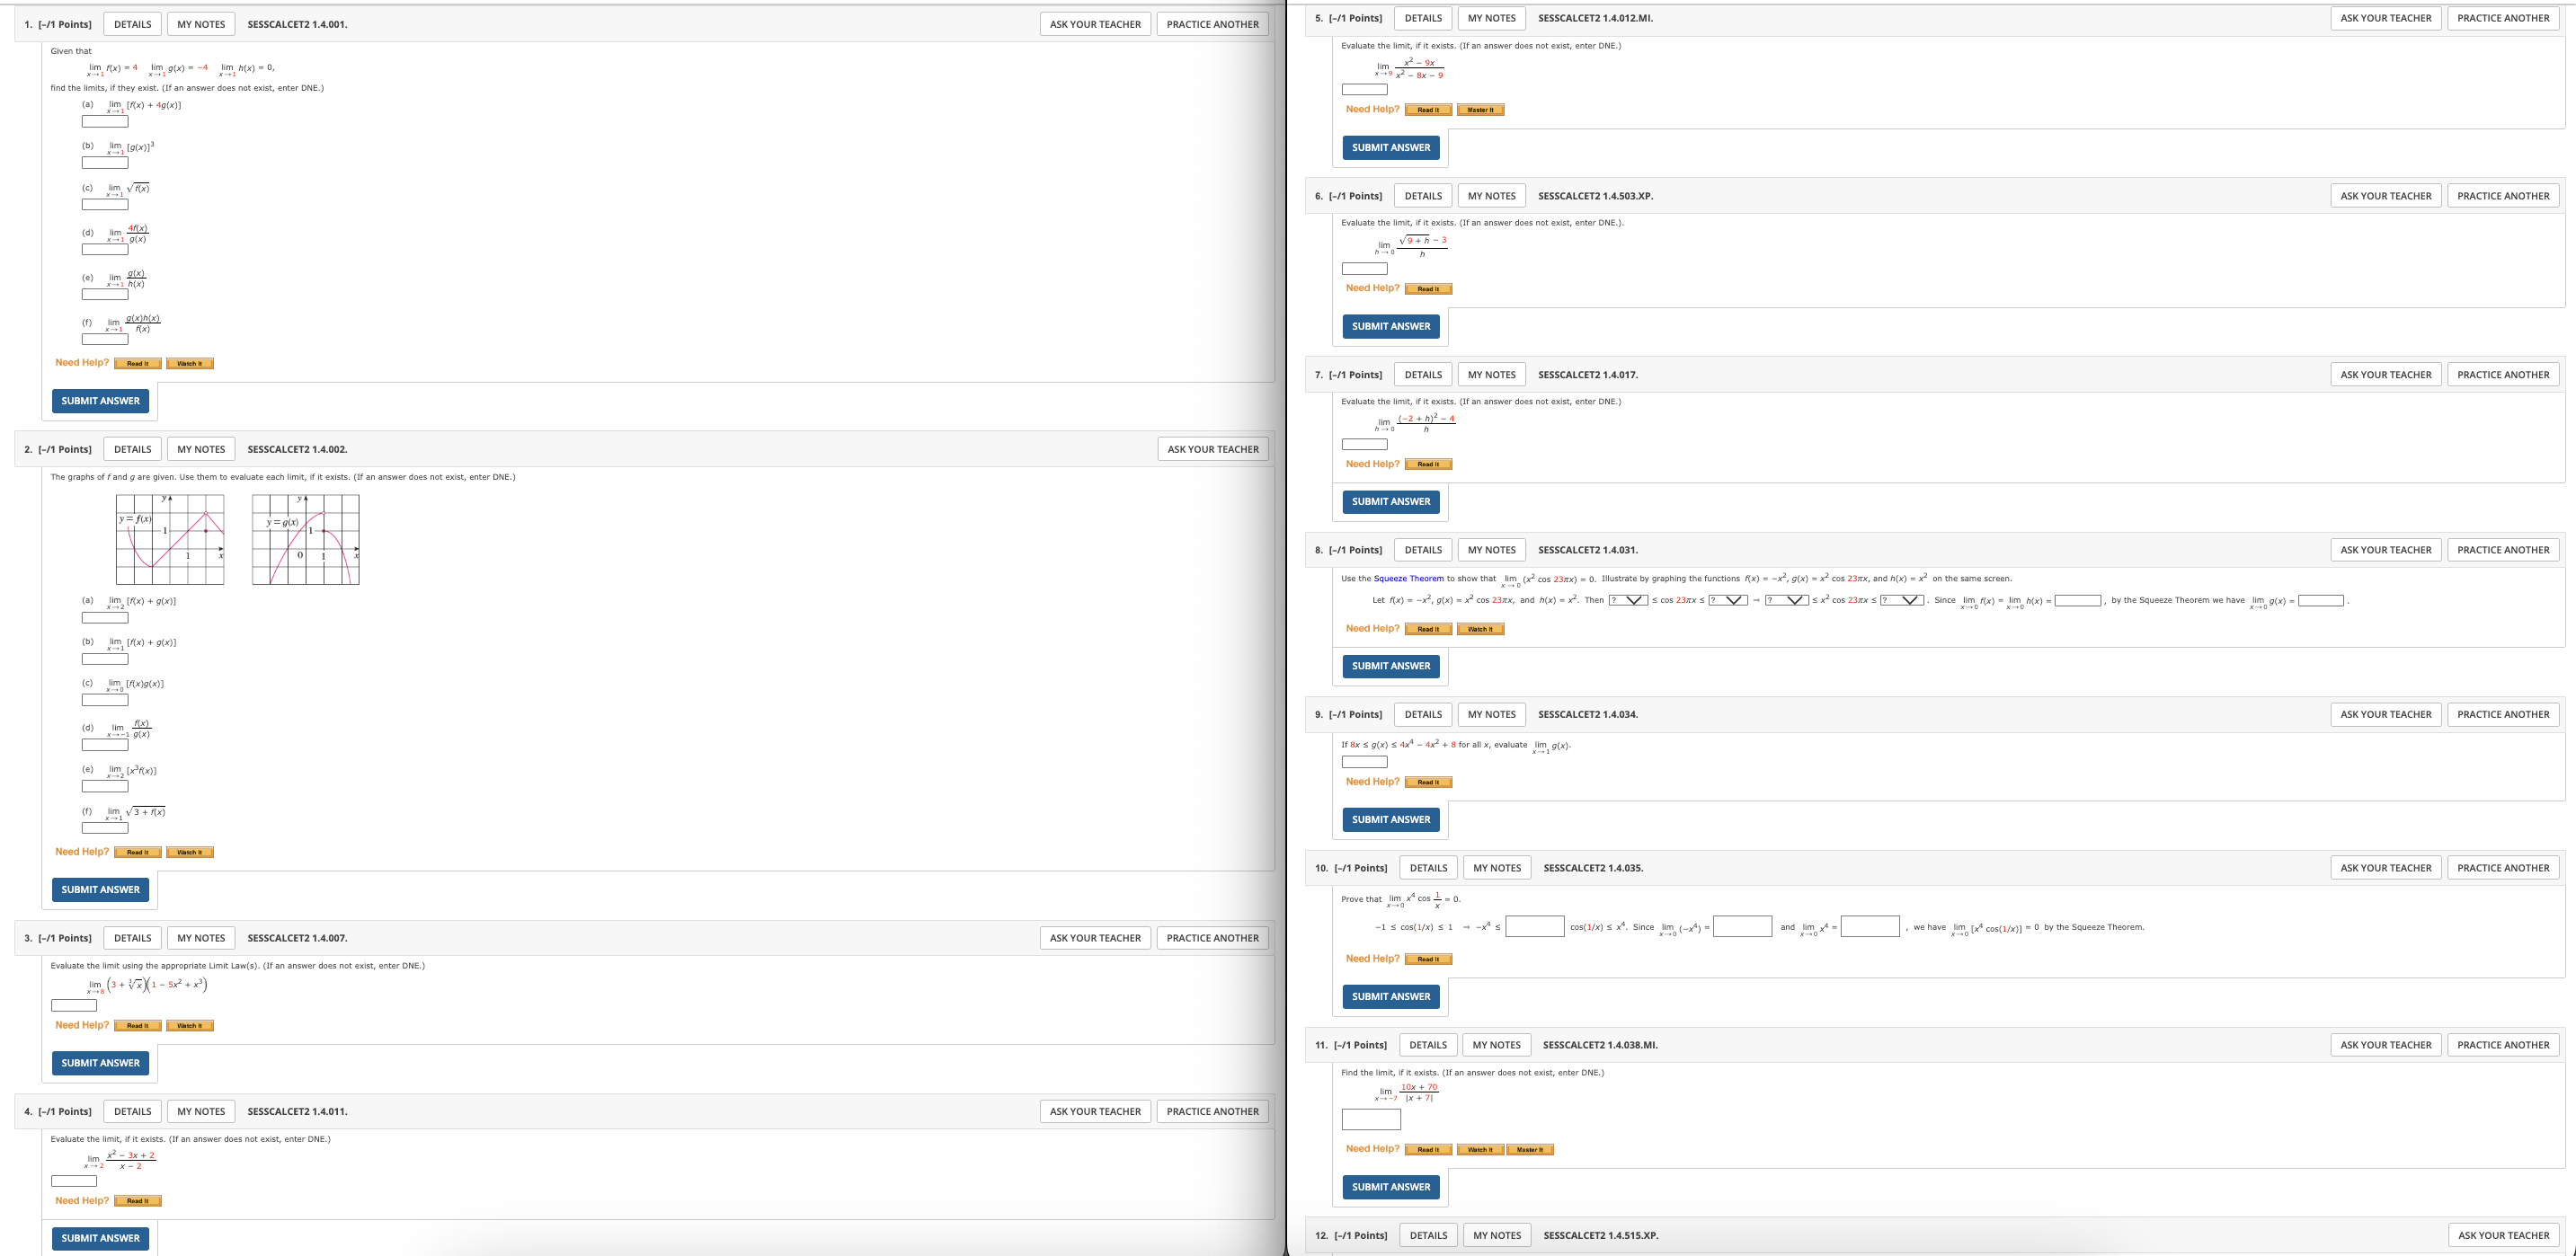
Task: Open dropdown right after the arrow in question 8
Action: tap(1787, 600)
